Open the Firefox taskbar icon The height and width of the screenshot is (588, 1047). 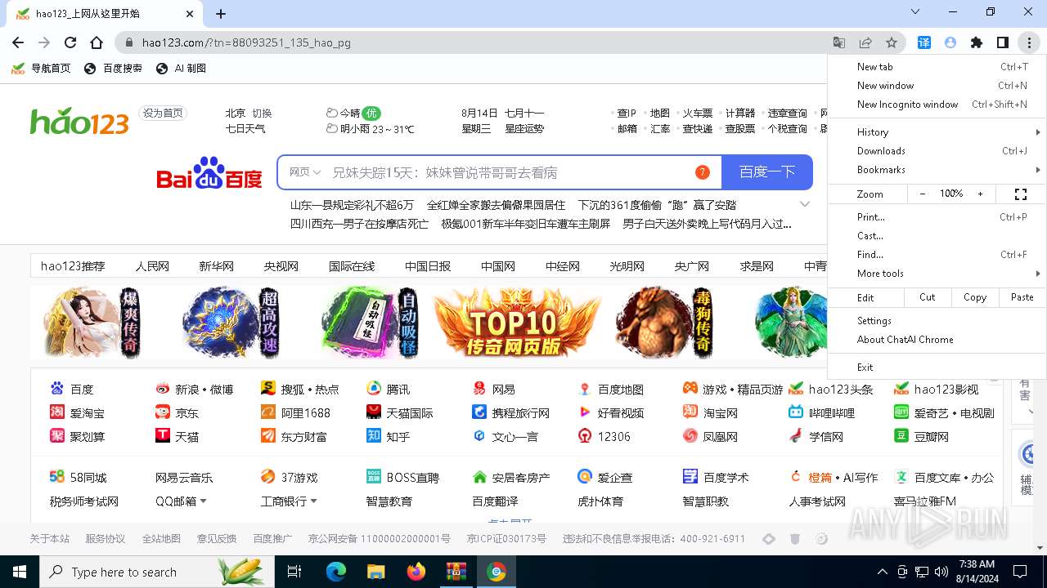point(416,572)
